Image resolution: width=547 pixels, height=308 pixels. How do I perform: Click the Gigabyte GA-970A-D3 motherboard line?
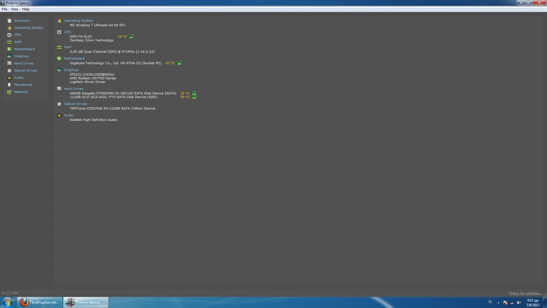pos(116,63)
